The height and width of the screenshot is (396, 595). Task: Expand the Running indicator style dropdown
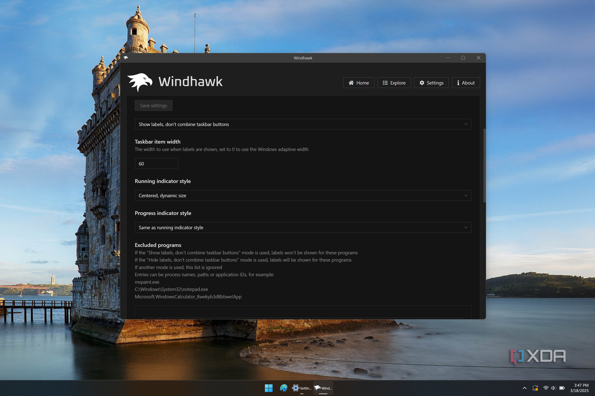(x=303, y=196)
